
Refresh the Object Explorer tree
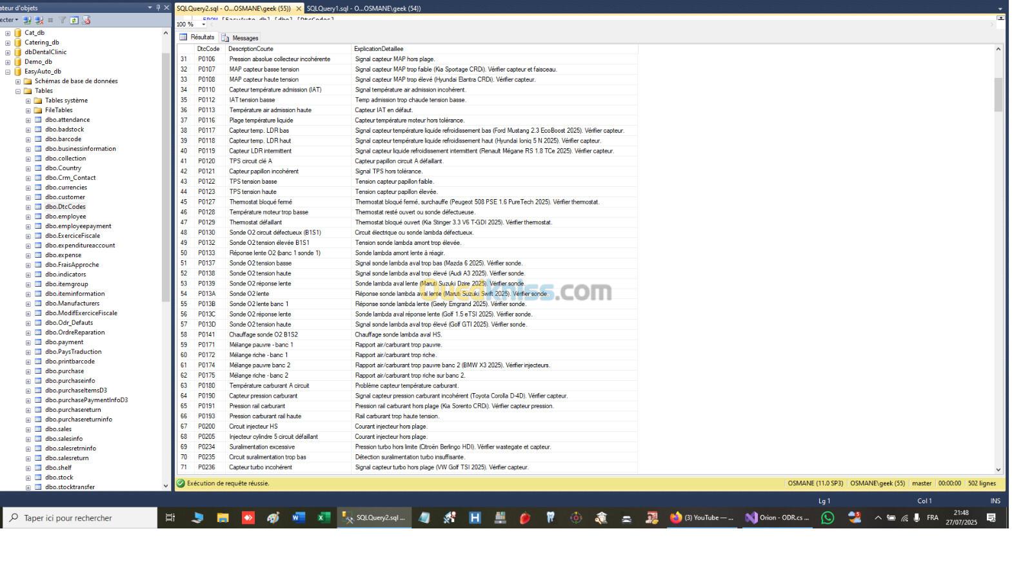(x=74, y=20)
